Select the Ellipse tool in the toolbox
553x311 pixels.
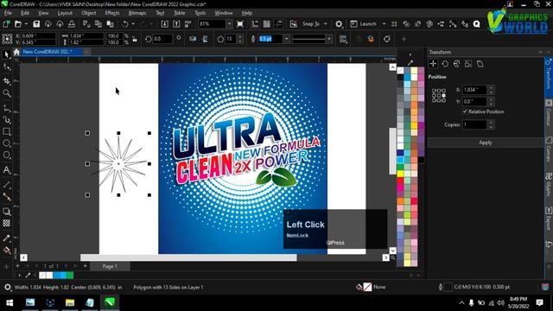(6, 143)
